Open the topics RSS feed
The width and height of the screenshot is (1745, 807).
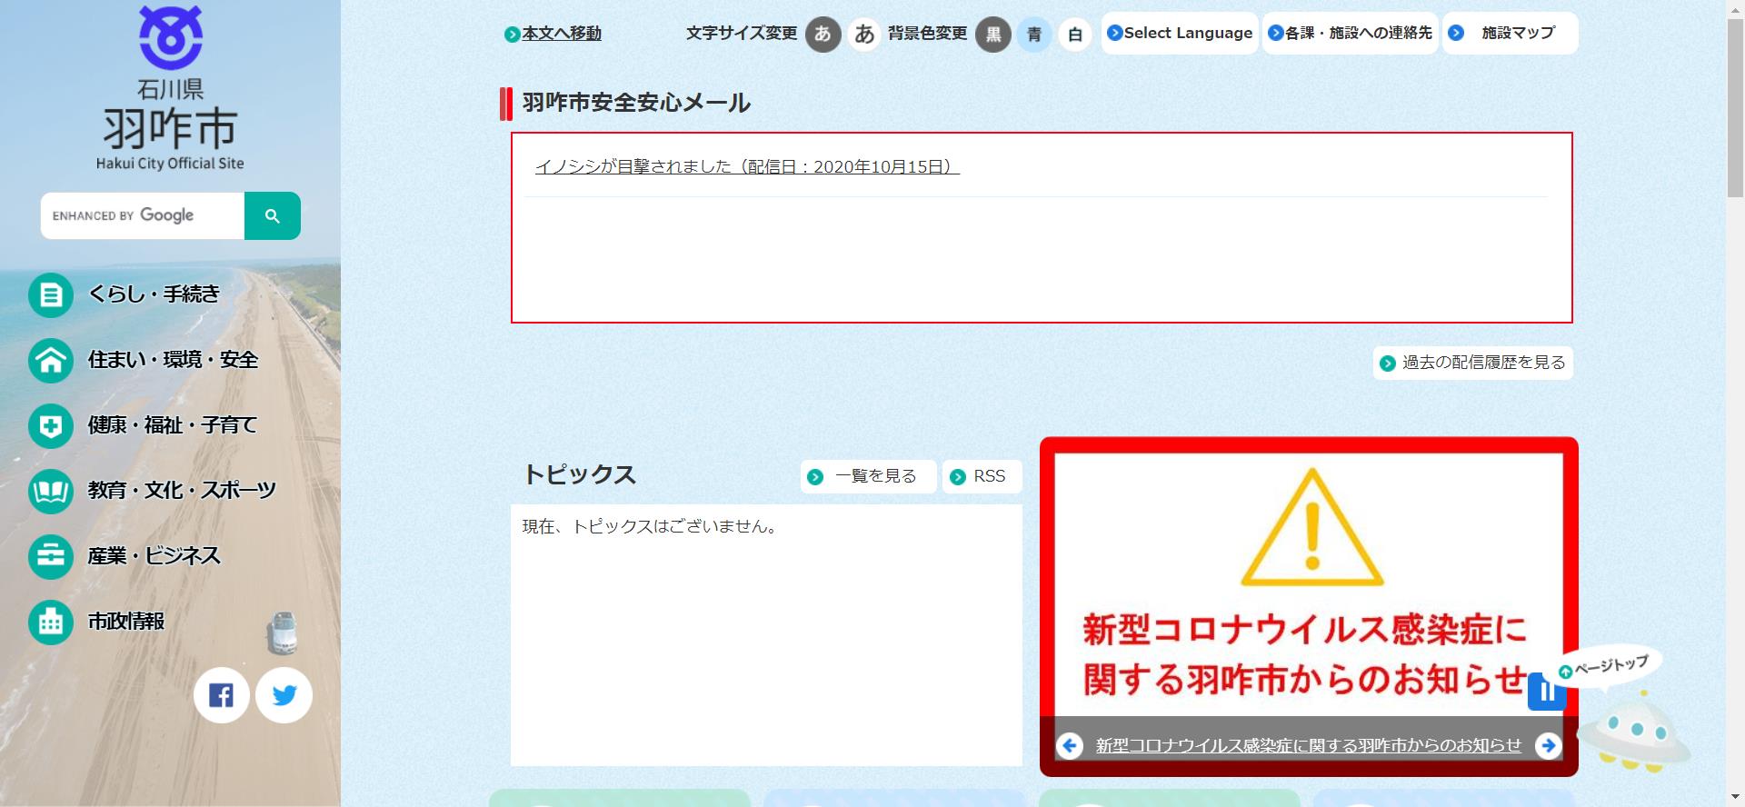[982, 476]
